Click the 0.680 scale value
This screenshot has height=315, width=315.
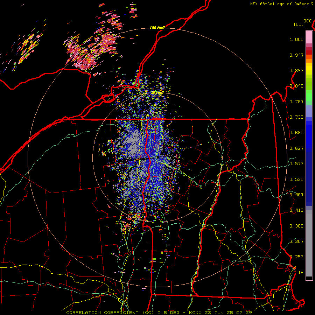(296, 133)
